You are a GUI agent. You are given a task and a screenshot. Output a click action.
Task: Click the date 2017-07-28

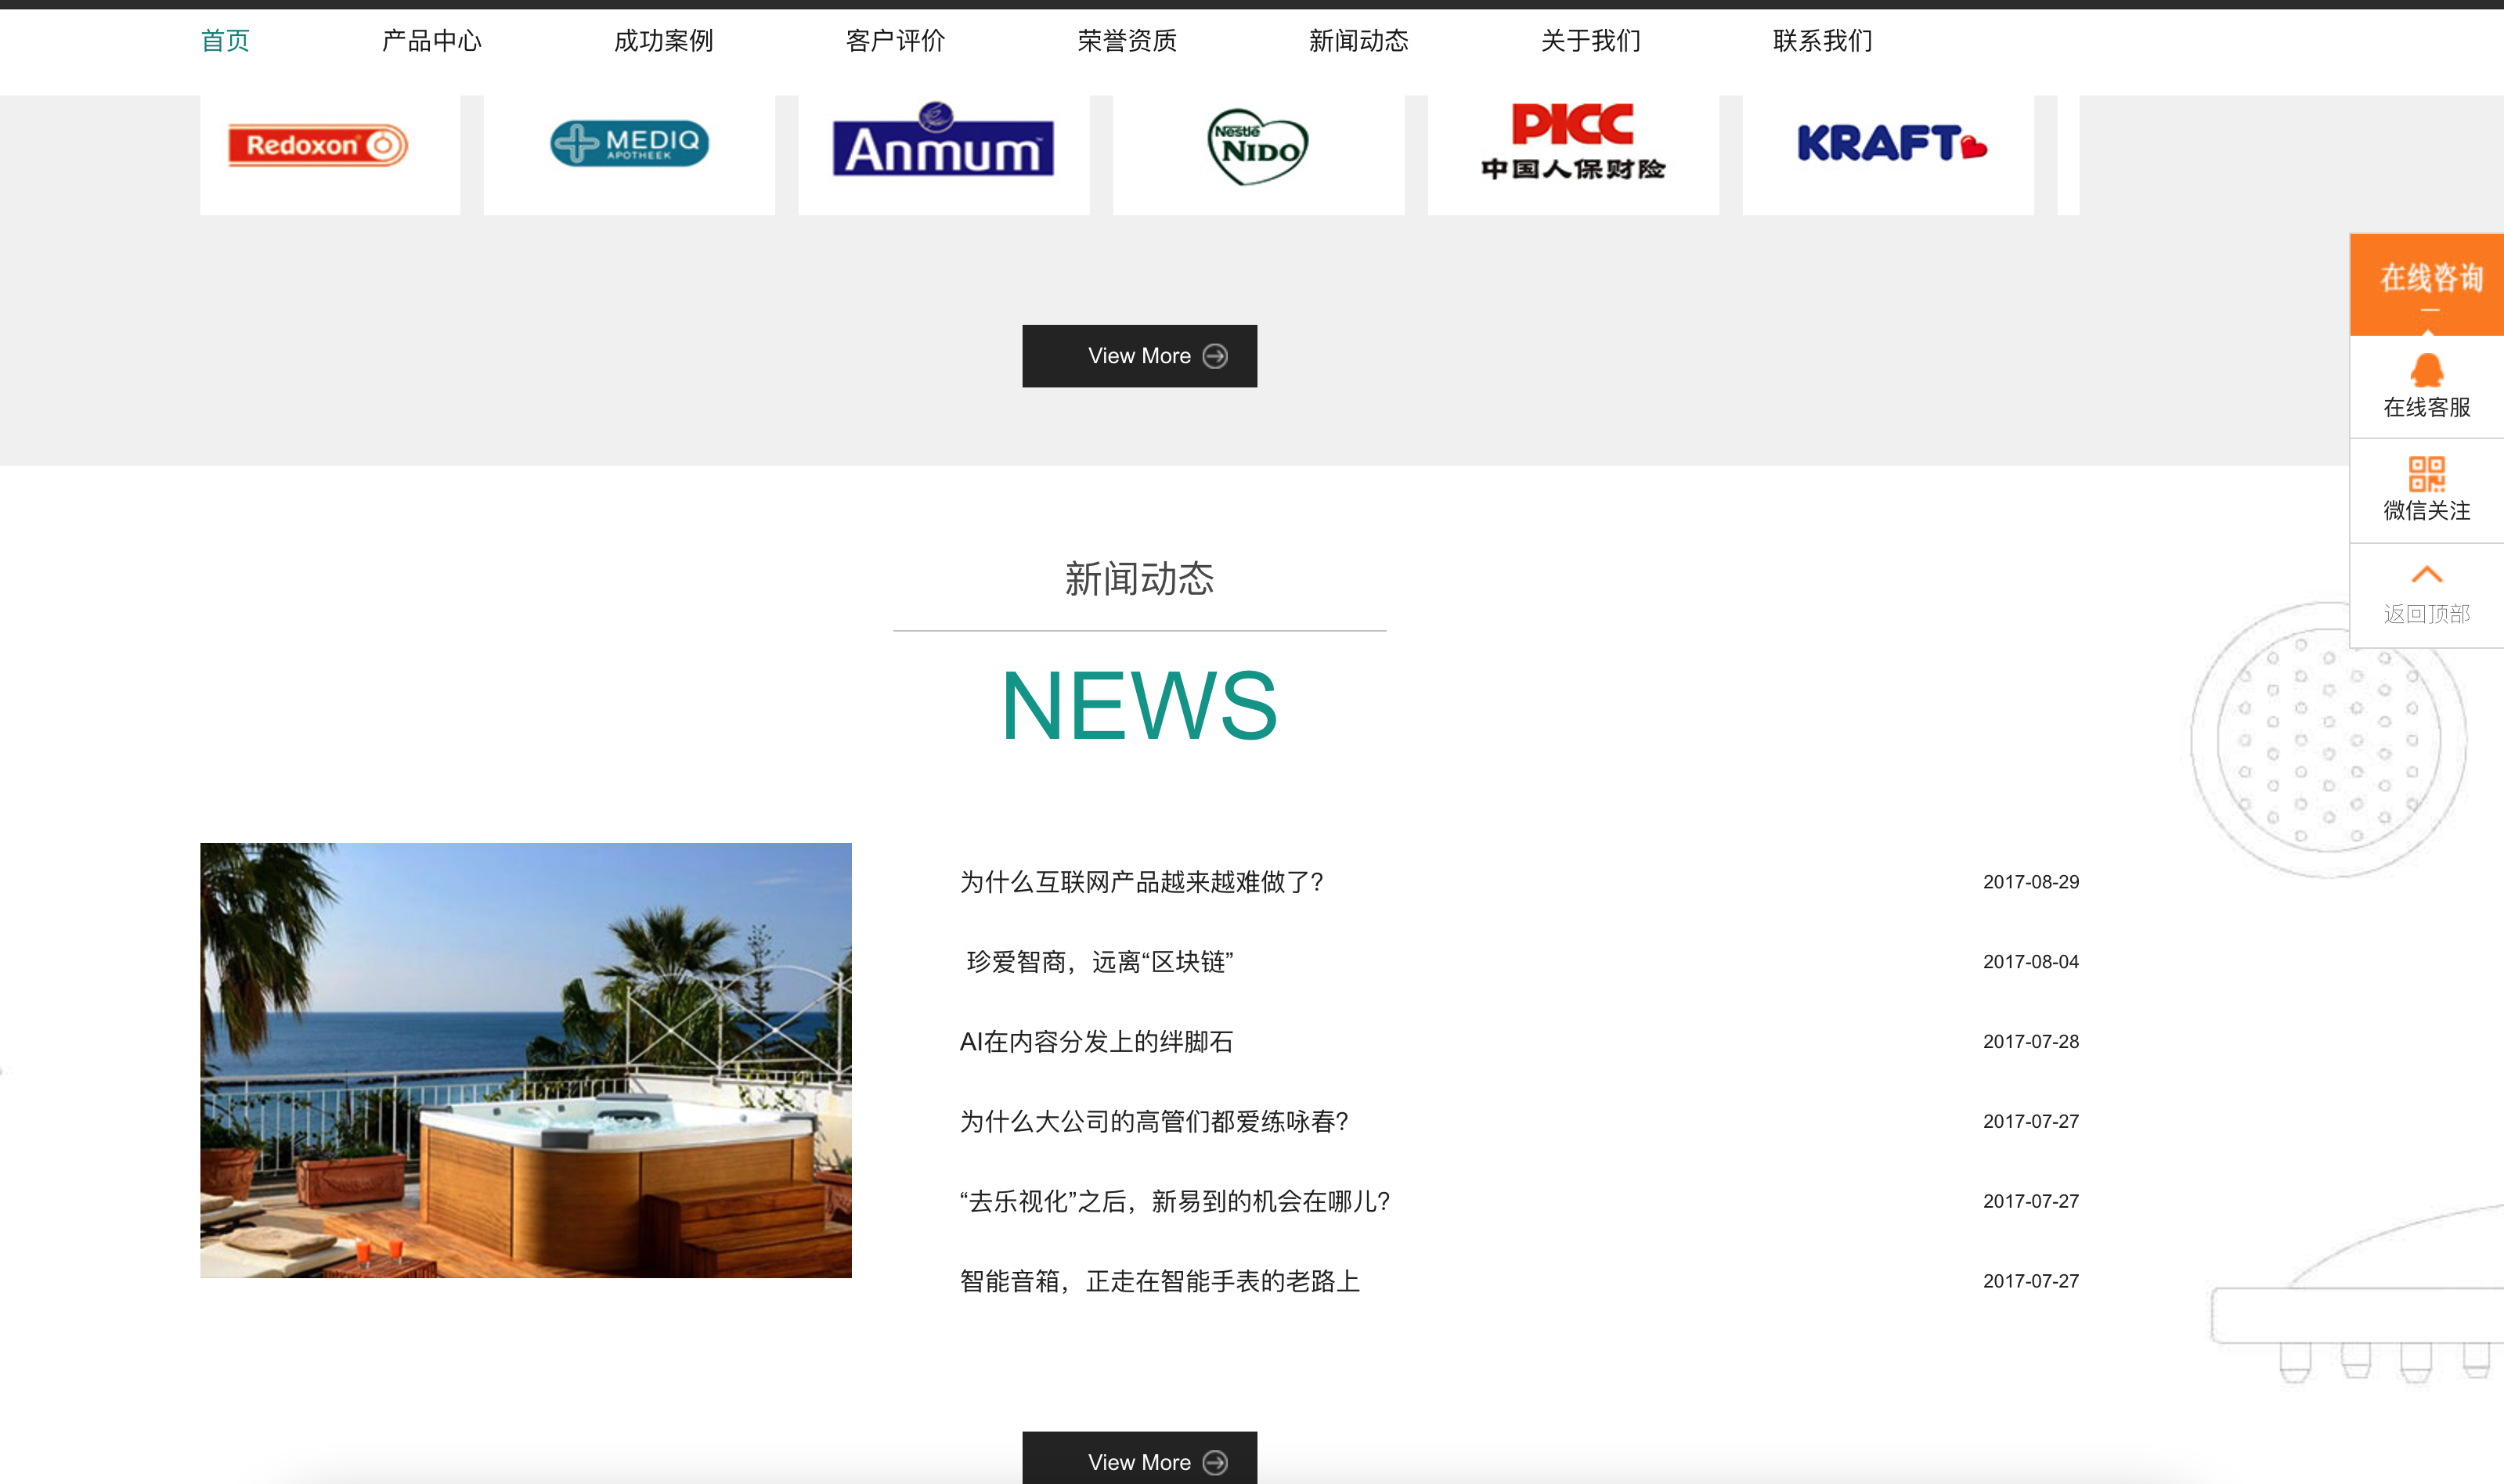click(2031, 1042)
